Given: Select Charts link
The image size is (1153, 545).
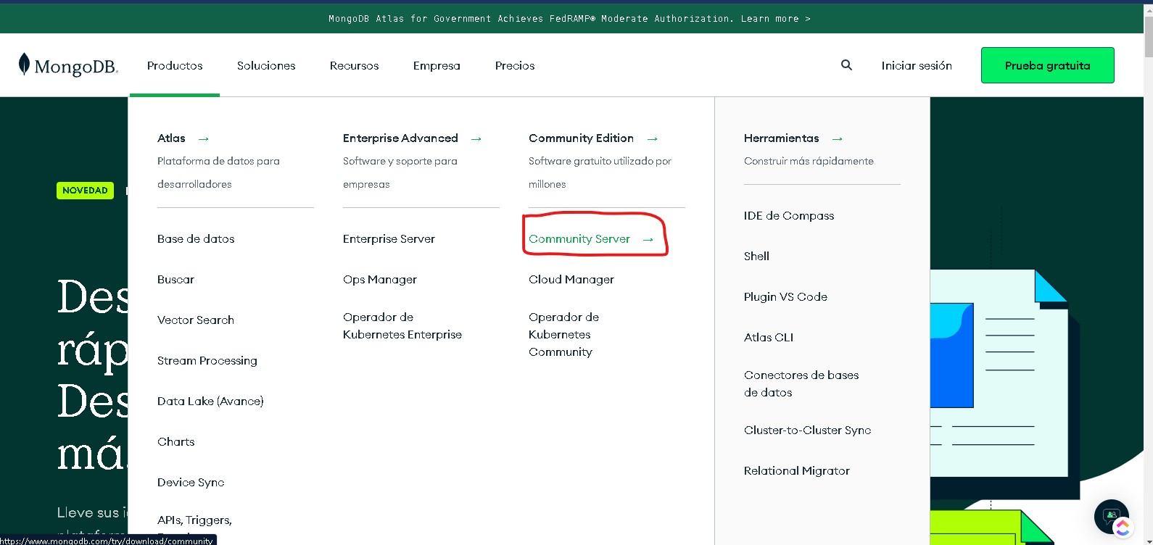Looking at the screenshot, I should click(x=175, y=442).
